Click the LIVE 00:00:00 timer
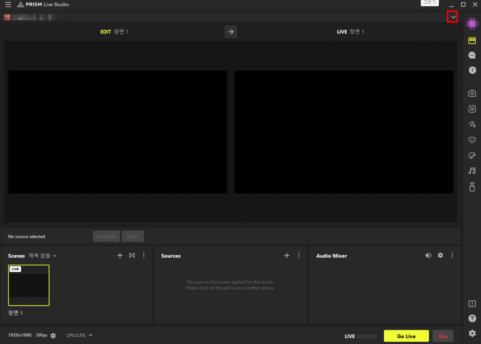Viewport: 481px width, 344px height. (360, 336)
